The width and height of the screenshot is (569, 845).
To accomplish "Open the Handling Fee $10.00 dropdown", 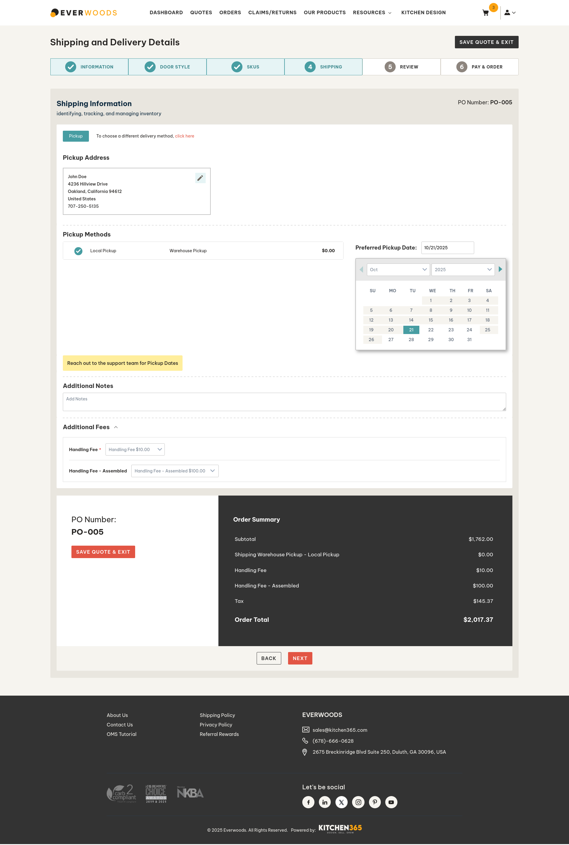I will click(135, 449).
